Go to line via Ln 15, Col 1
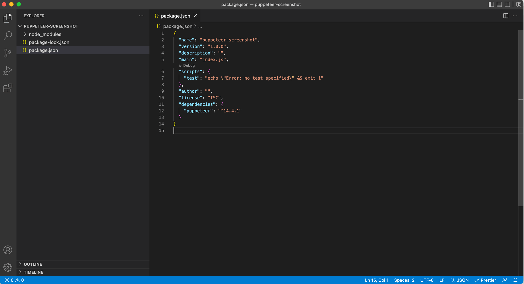The height and width of the screenshot is (284, 524). (x=376, y=280)
